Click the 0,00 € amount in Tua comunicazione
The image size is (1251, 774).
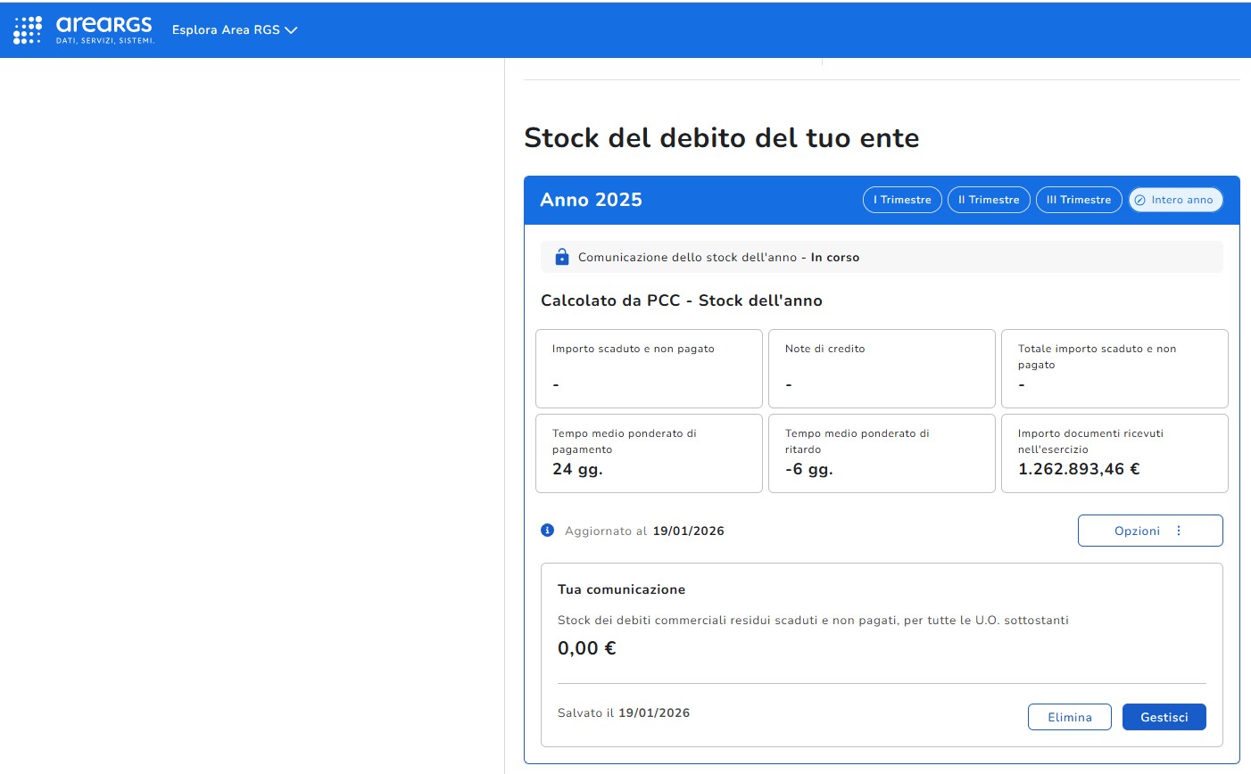pos(587,648)
